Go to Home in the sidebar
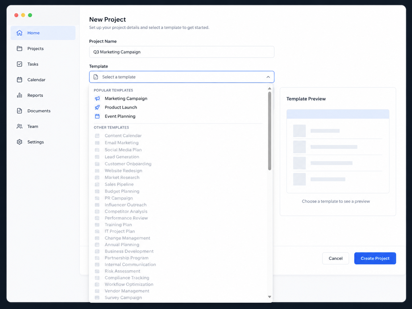412x309 pixels. coord(43,33)
